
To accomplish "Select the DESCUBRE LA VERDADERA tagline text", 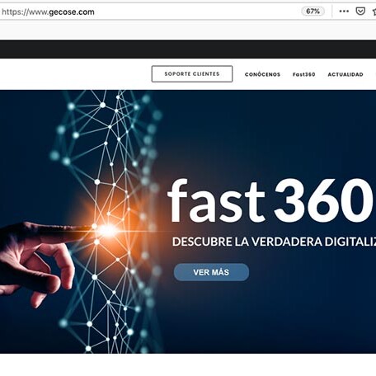I will [247, 242].
